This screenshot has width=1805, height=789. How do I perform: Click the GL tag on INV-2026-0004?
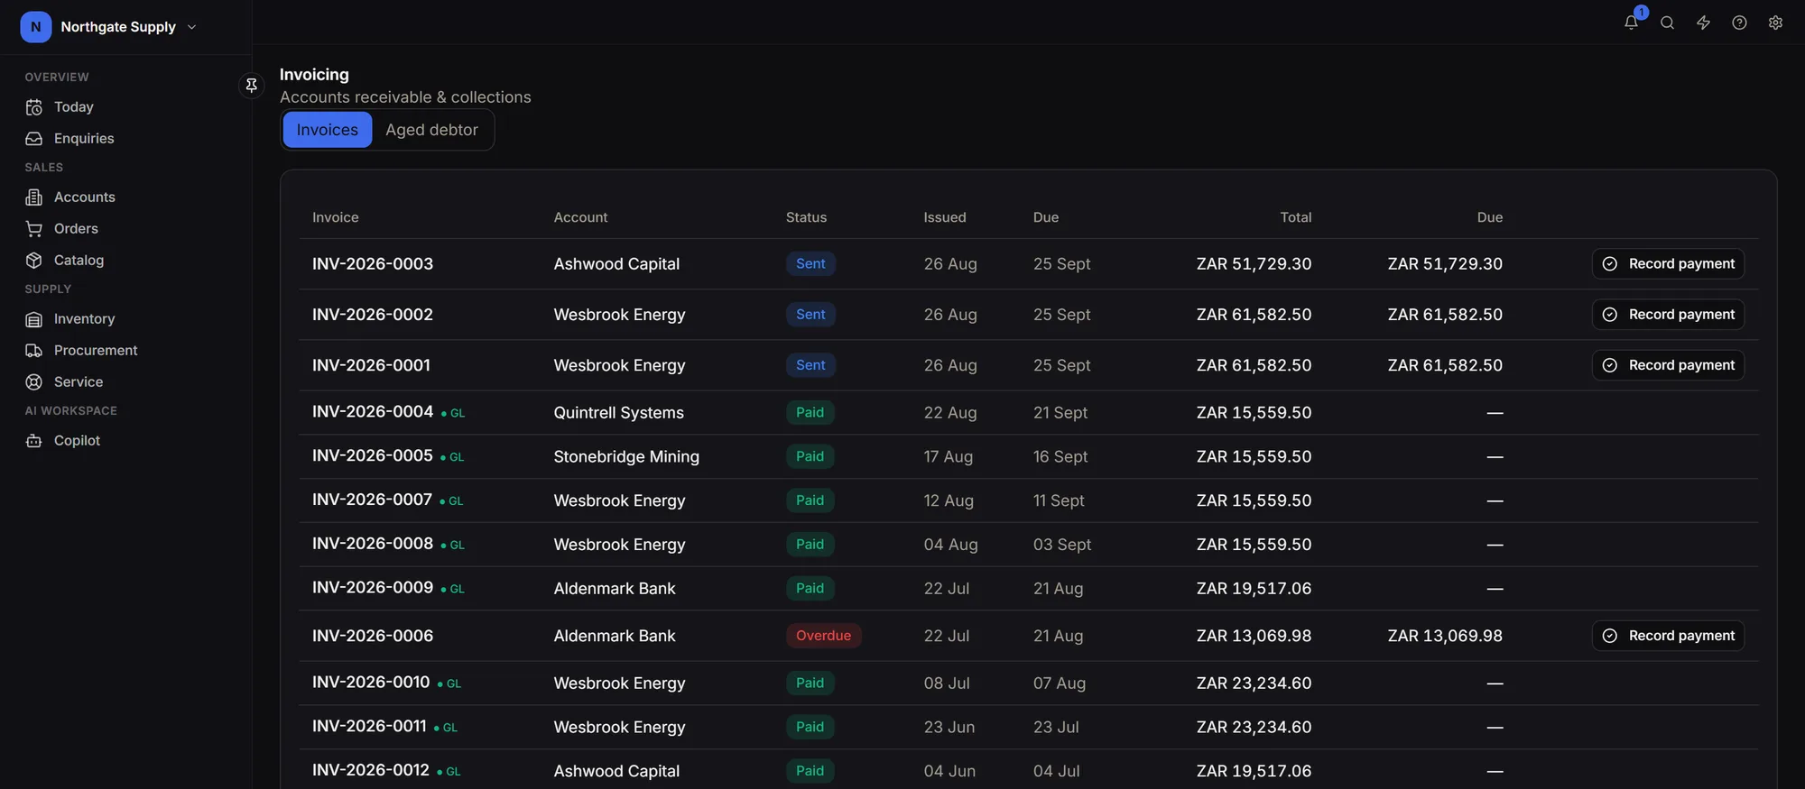pos(454,413)
